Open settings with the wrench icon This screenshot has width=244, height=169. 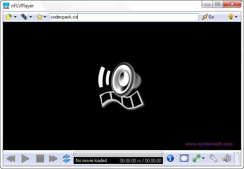tap(213, 158)
